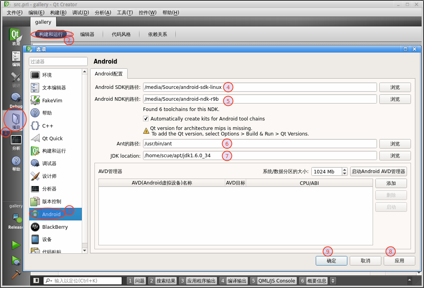Click the JDK location field
The height and width of the screenshot is (288, 424).
pyautogui.click(x=260, y=156)
